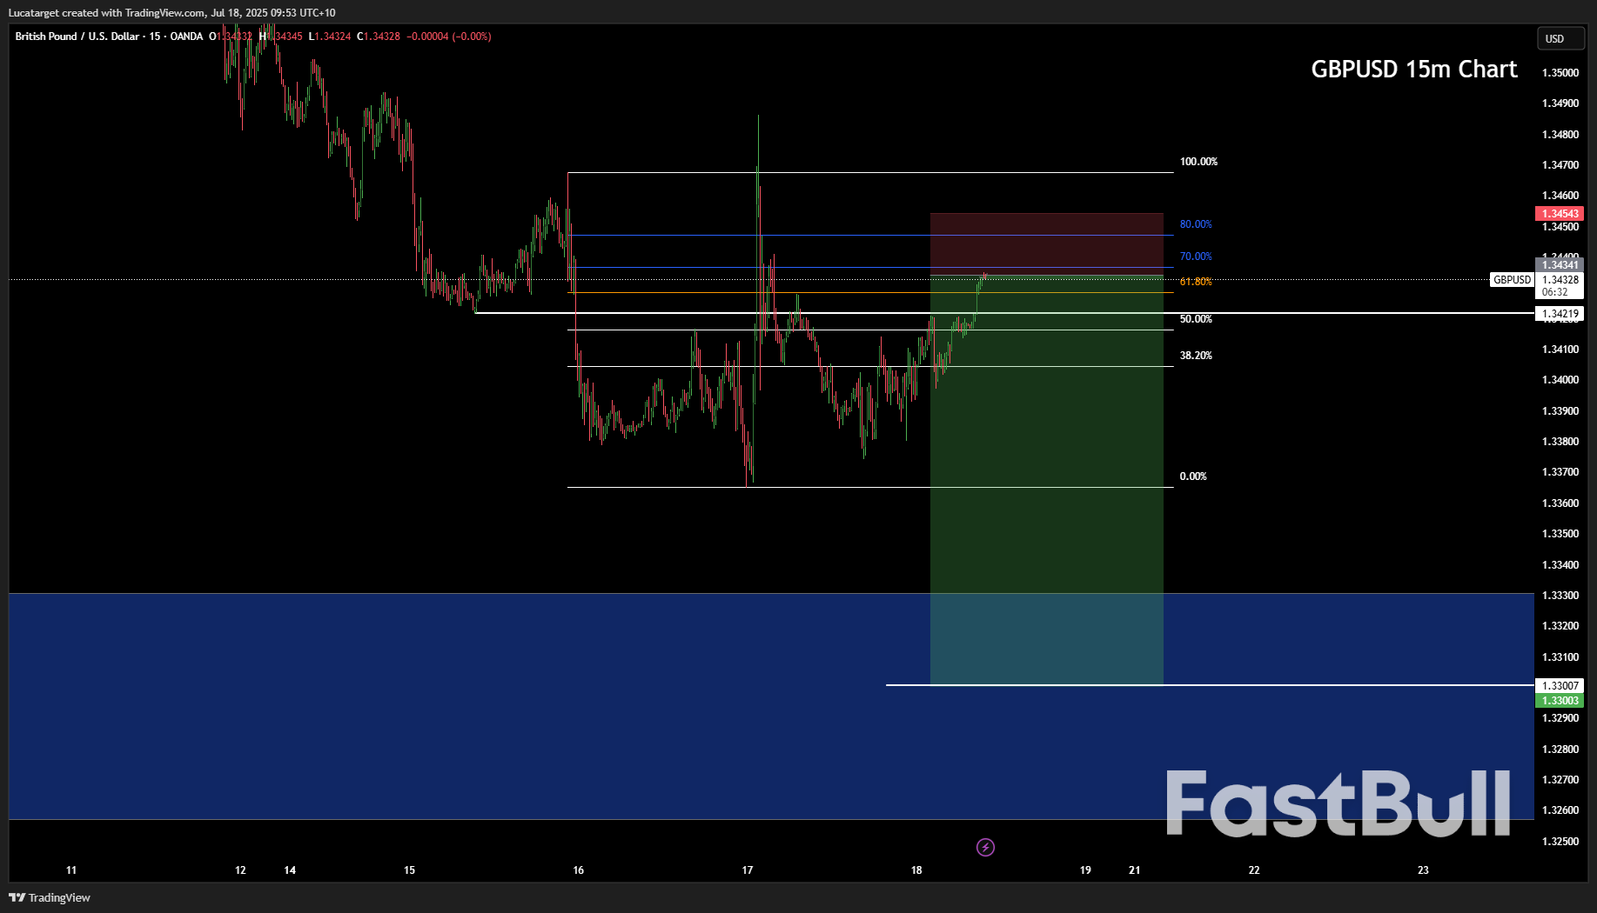
Task: Click the purple lightning event icon on the time axis
Action: pos(984,848)
